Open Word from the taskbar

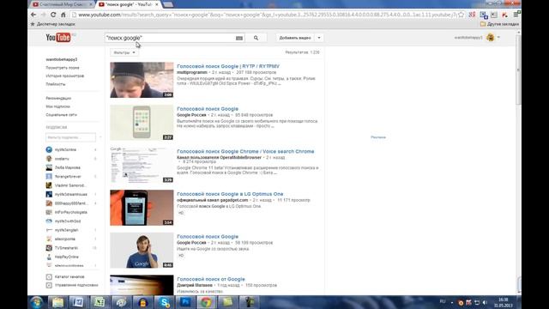coord(78,302)
